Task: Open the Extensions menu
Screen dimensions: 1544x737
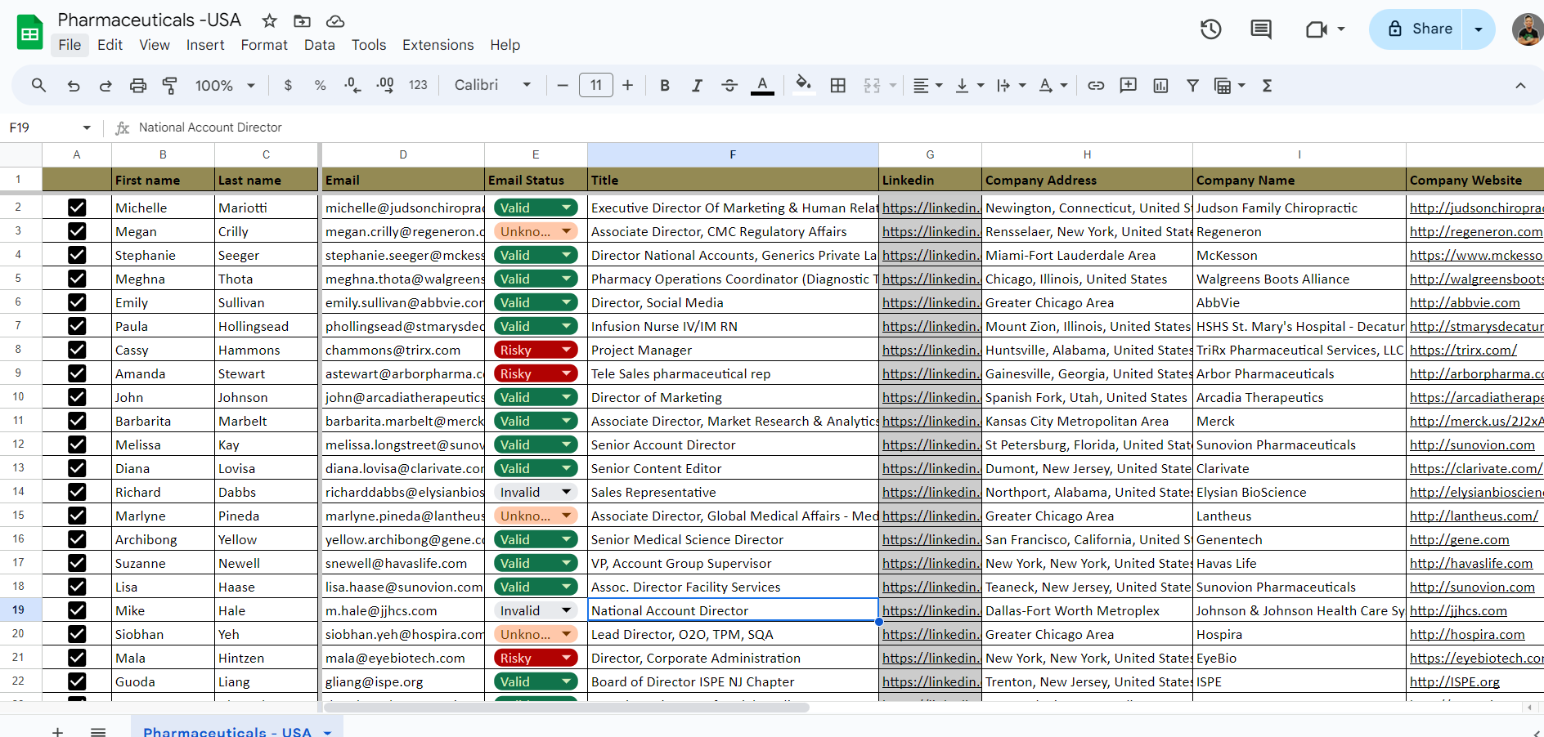Action: point(438,45)
